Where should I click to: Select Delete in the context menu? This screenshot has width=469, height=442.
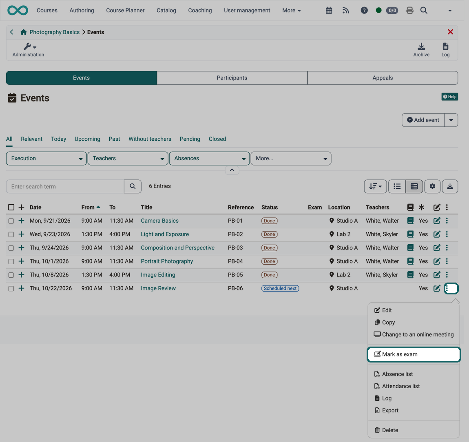(x=414, y=430)
